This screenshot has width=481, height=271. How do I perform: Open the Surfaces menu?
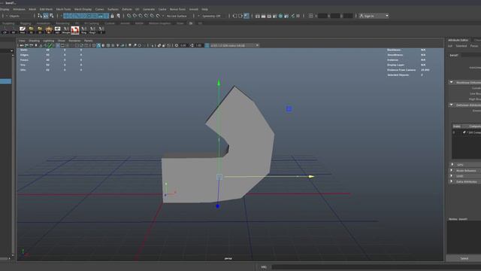(x=113, y=9)
